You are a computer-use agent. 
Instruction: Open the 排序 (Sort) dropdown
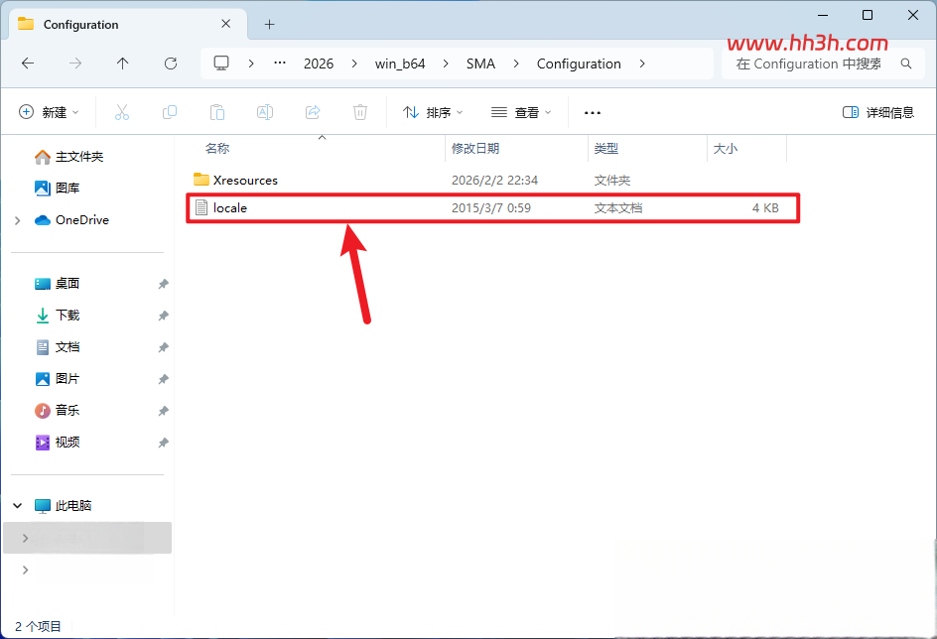point(433,112)
